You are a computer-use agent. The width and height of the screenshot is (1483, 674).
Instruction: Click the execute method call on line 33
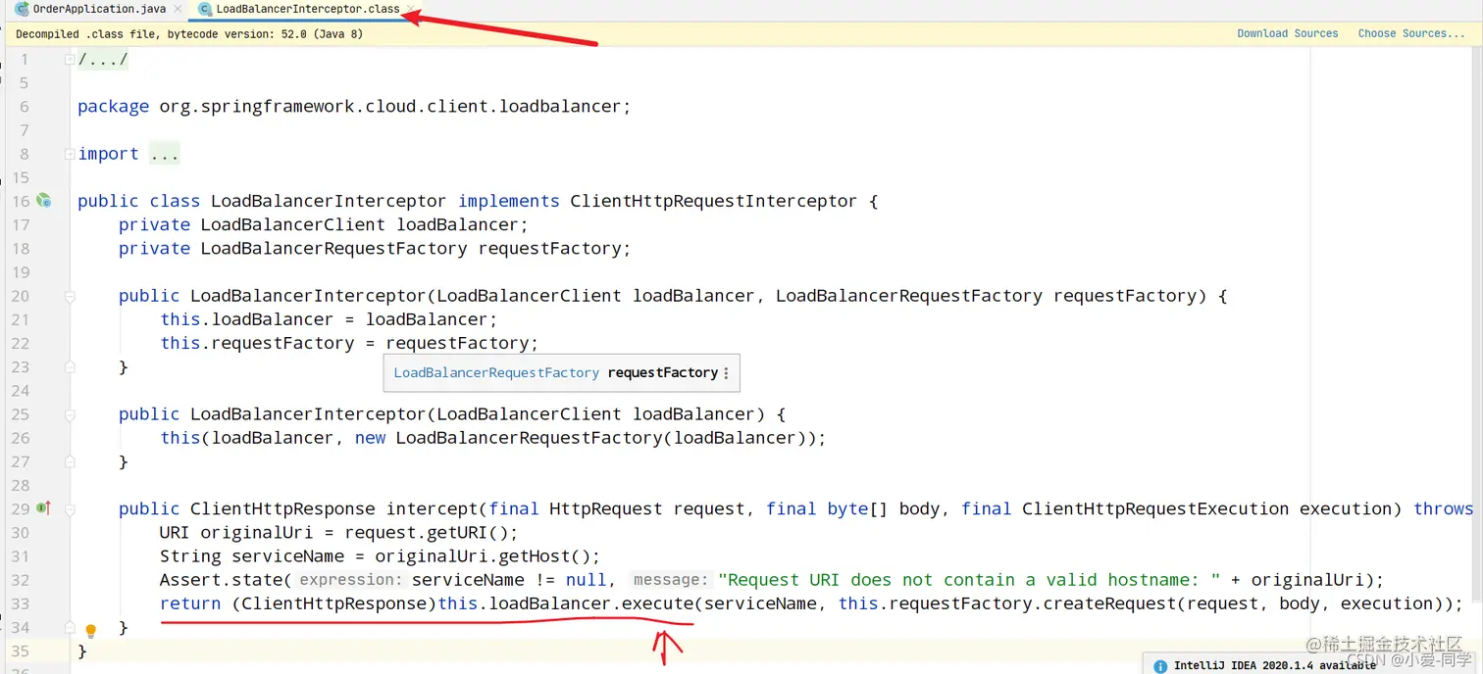[x=658, y=603]
